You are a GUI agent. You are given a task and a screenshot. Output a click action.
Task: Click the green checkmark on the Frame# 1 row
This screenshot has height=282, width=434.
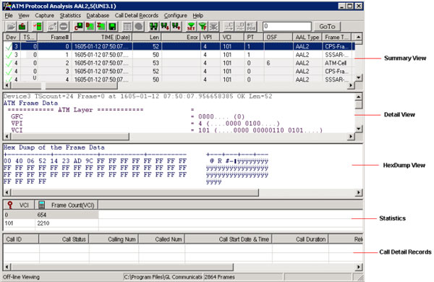tap(9, 55)
